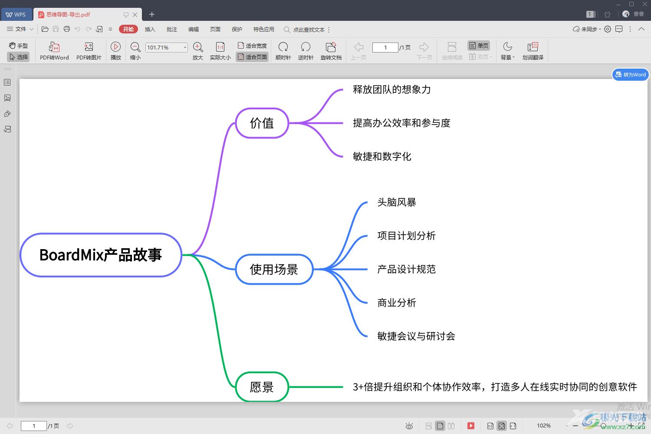Open the 页面 tab
The width and height of the screenshot is (651, 434).
click(215, 29)
